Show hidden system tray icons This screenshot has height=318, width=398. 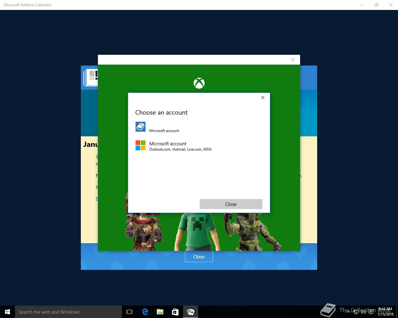pos(348,312)
